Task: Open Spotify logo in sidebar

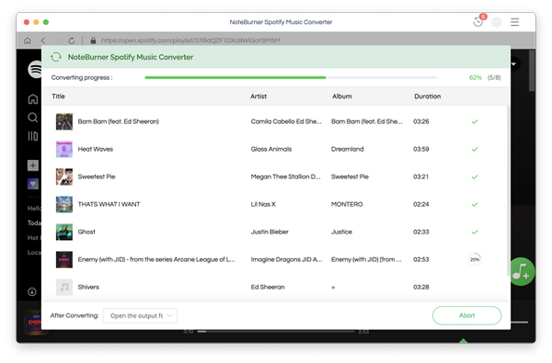Action: pyautogui.click(x=35, y=69)
